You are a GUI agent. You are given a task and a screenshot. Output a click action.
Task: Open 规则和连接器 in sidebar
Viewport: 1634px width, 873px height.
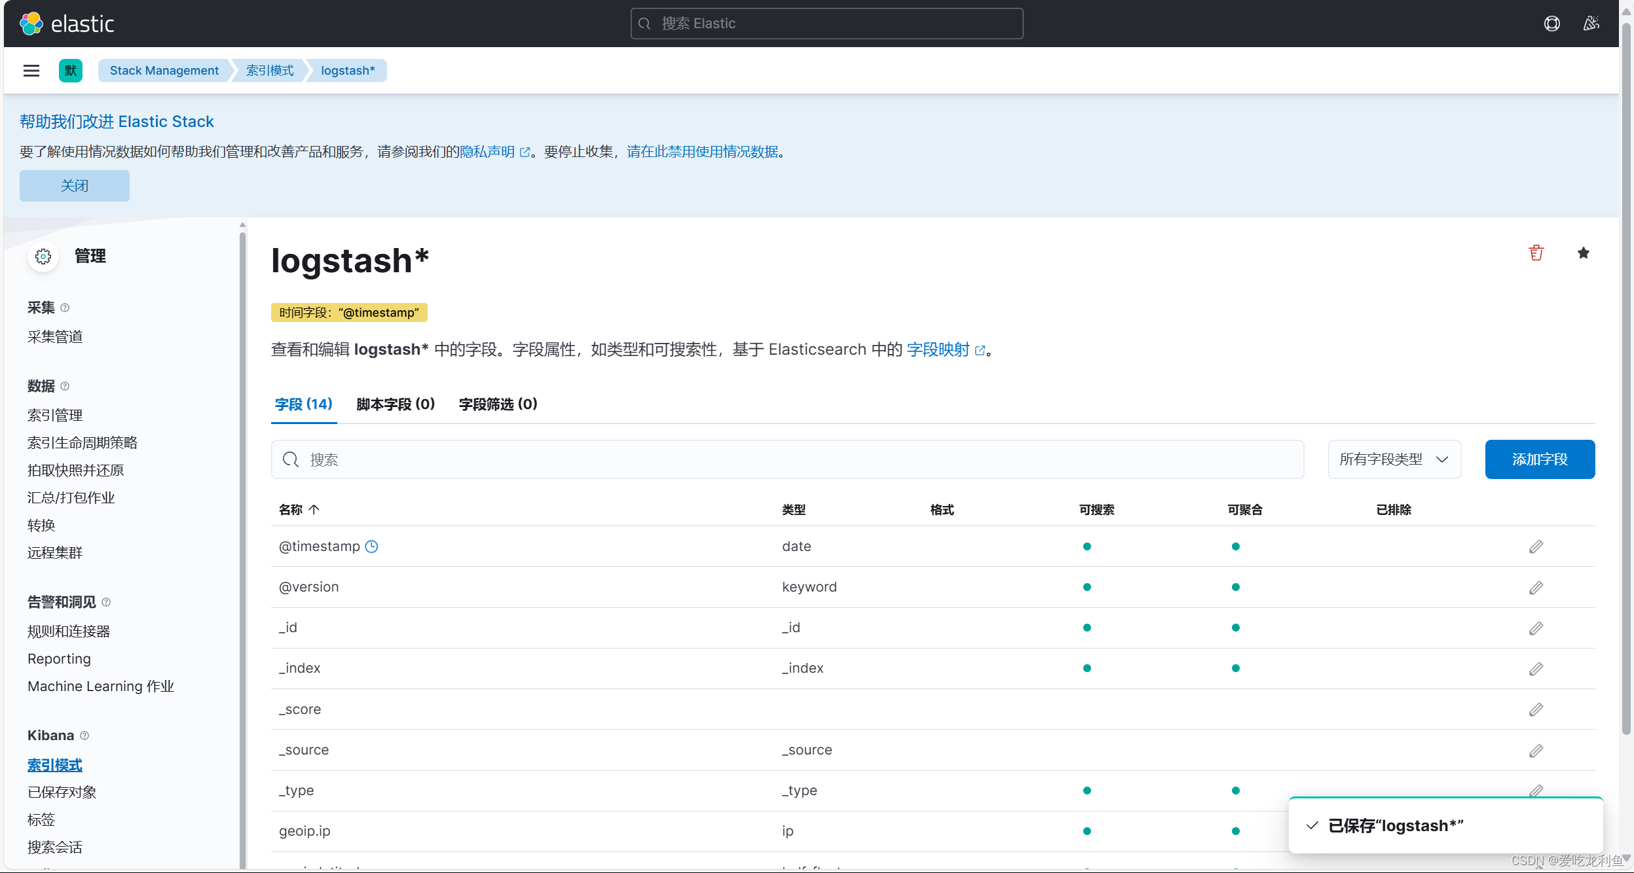(x=69, y=632)
